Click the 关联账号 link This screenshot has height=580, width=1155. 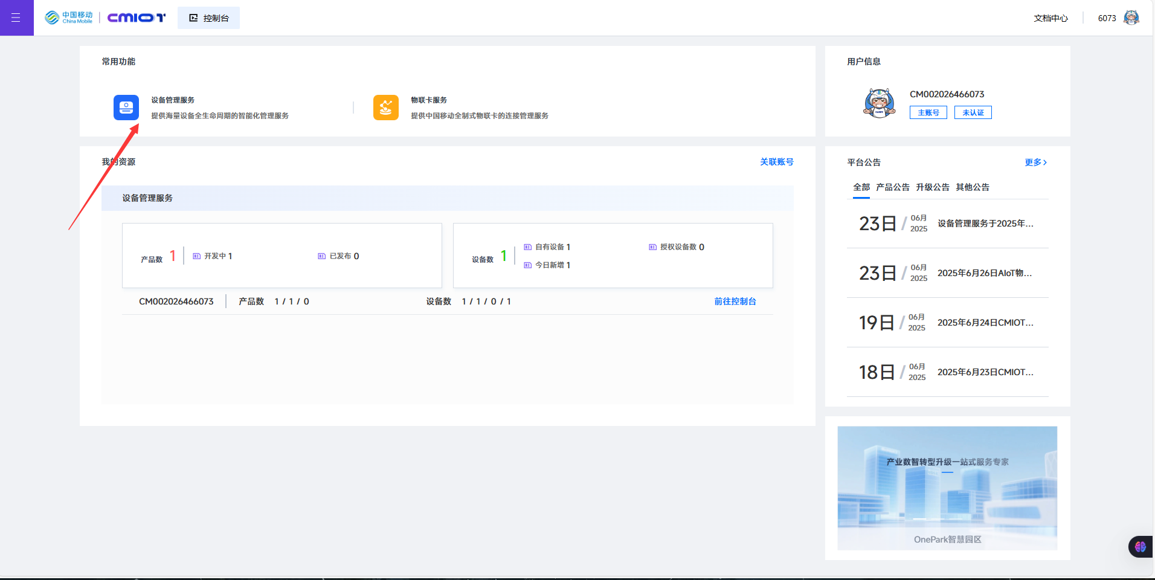point(777,162)
